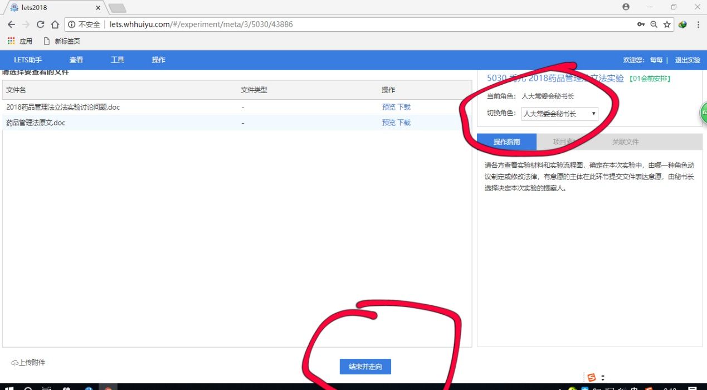Click the home icon in toolbar

pos(55,25)
